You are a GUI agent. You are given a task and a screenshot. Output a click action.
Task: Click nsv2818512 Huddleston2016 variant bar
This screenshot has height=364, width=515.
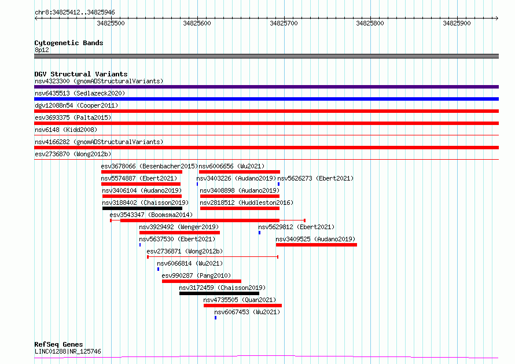coord(240,208)
